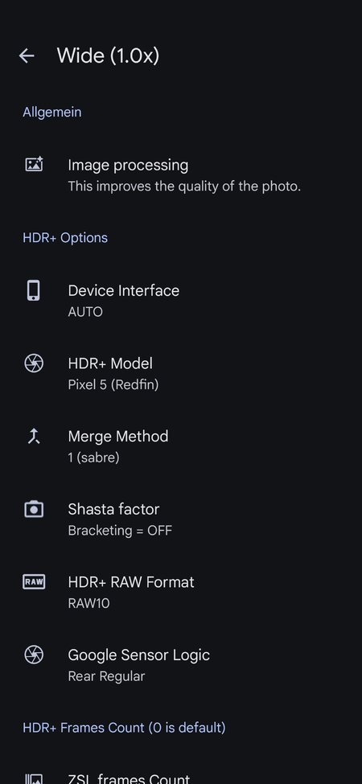Choose HDR+ RAW Format option
This screenshot has width=362, height=784.
point(181,592)
